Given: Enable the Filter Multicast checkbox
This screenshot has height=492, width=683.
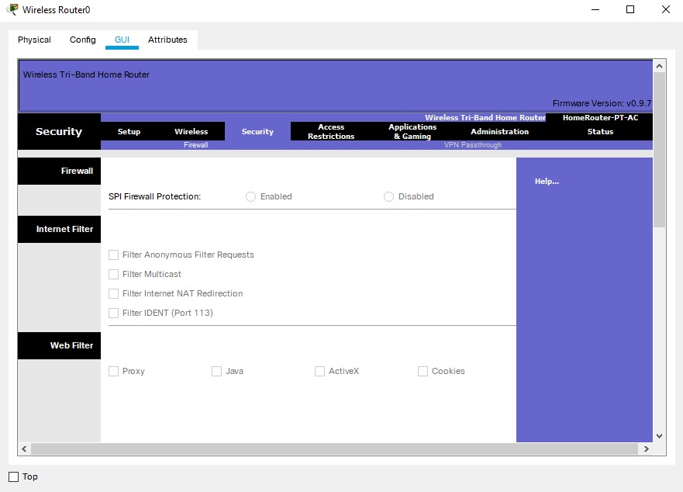Looking at the screenshot, I should pos(114,275).
